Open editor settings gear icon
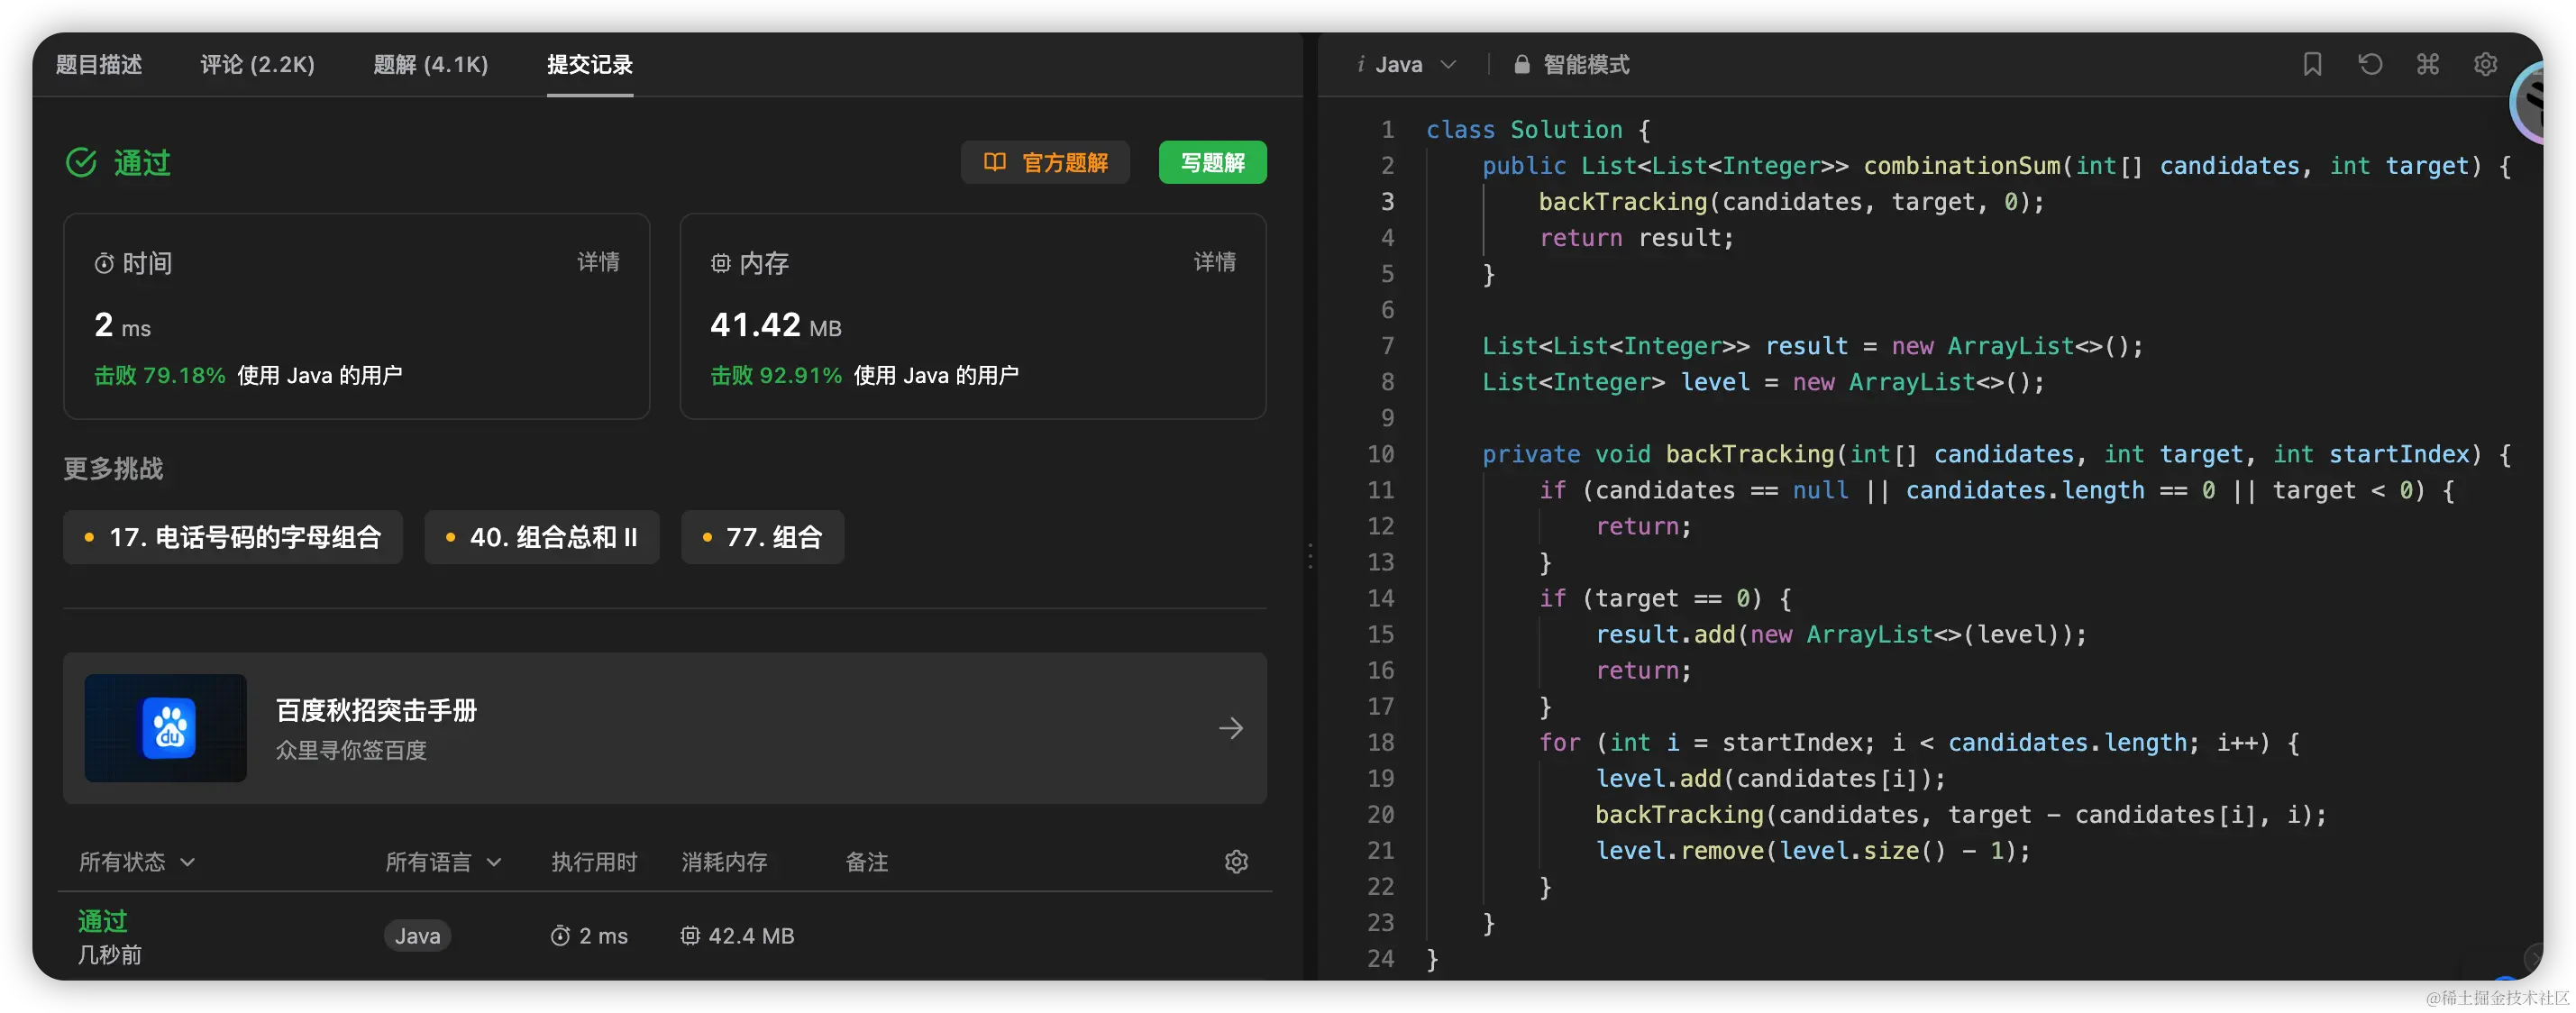The height and width of the screenshot is (1013, 2576). (x=2485, y=65)
